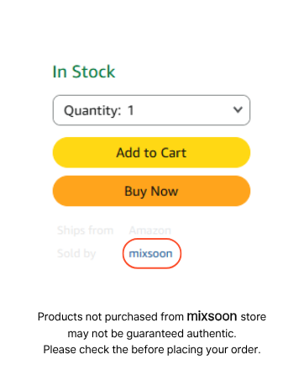Click the word 'Stock' in the green heading

point(93,71)
